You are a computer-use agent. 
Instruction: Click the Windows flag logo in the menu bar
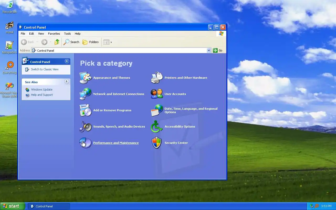[x=221, y=34]
